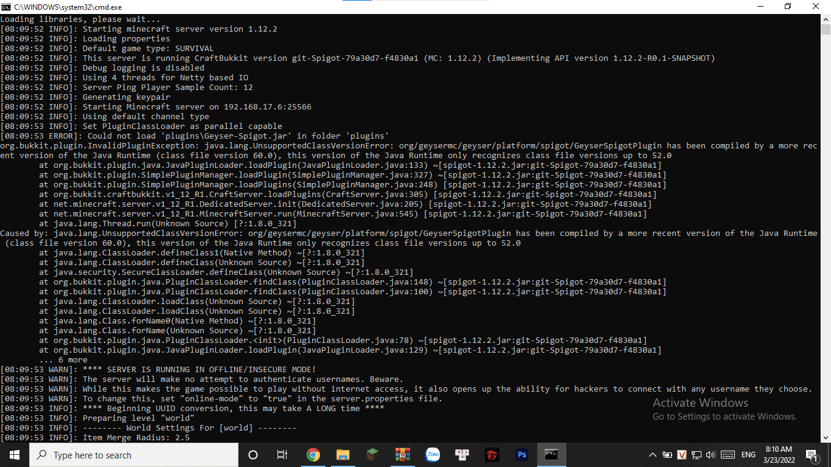Open File Explorer from the taskbar
831x467 pixels.
342,455
